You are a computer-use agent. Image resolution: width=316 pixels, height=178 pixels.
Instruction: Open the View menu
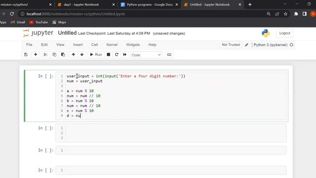60,44
